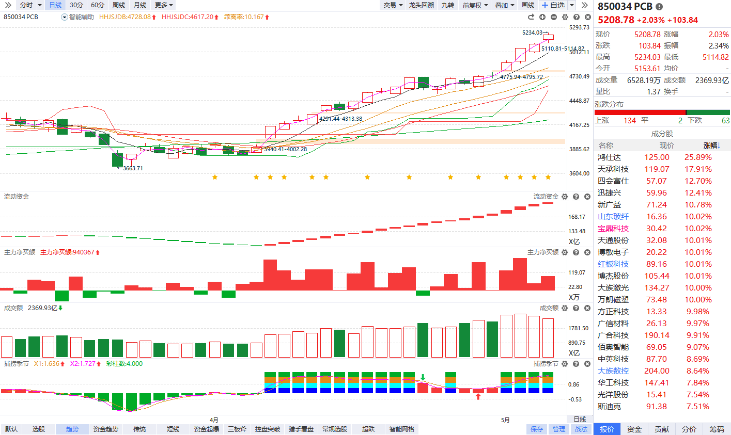
Task: Open main chart settings gear icon
Action: click(x=565, y=17)
